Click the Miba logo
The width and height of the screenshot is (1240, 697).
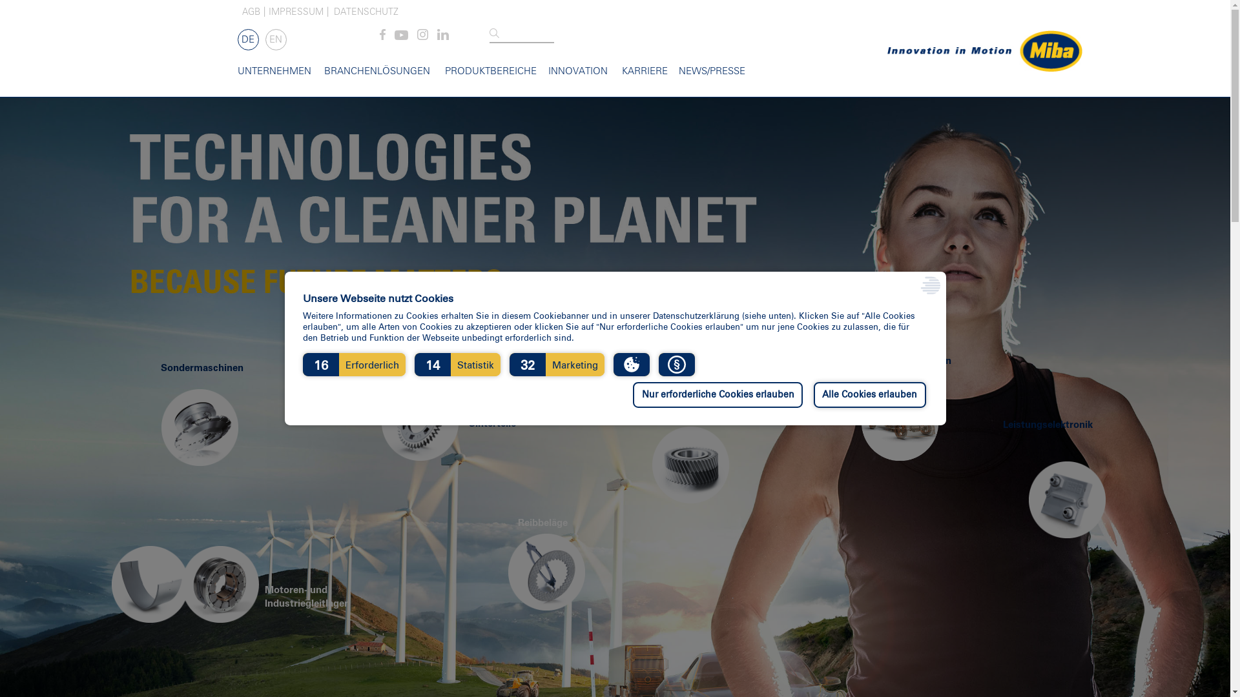click(1050, 51)
